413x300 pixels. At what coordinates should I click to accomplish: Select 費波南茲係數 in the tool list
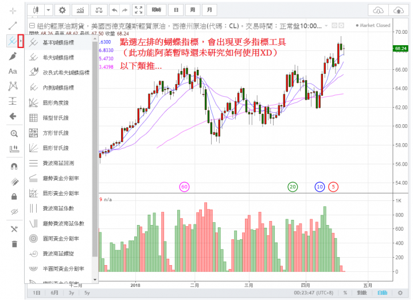coord(59,208)
